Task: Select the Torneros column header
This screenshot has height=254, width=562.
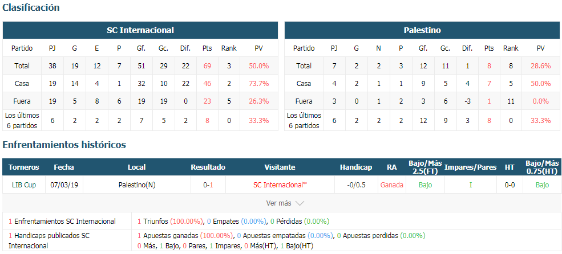Action: tap(24, 167)
